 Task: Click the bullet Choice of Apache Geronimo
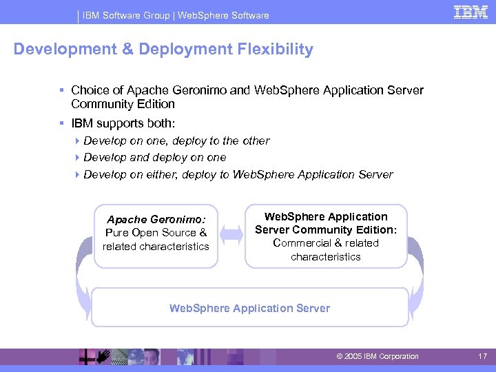pyautogui.click(x=247, y=97)
